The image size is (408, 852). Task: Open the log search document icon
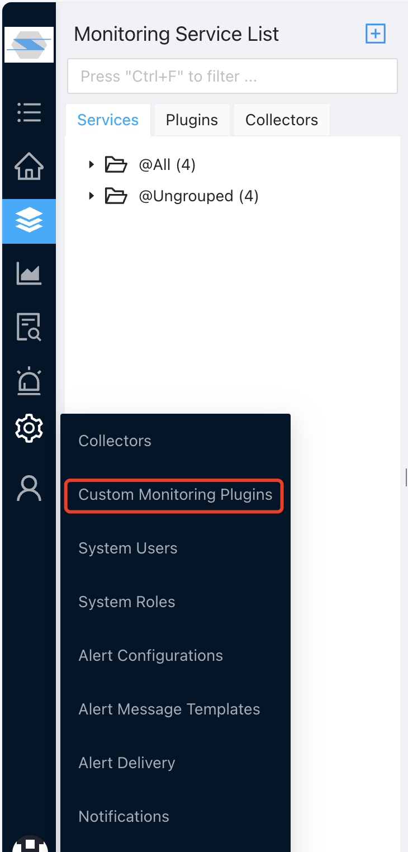click(29, 326)
